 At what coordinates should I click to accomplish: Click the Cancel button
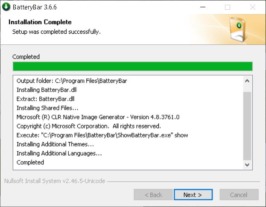(x=238, y=195)
